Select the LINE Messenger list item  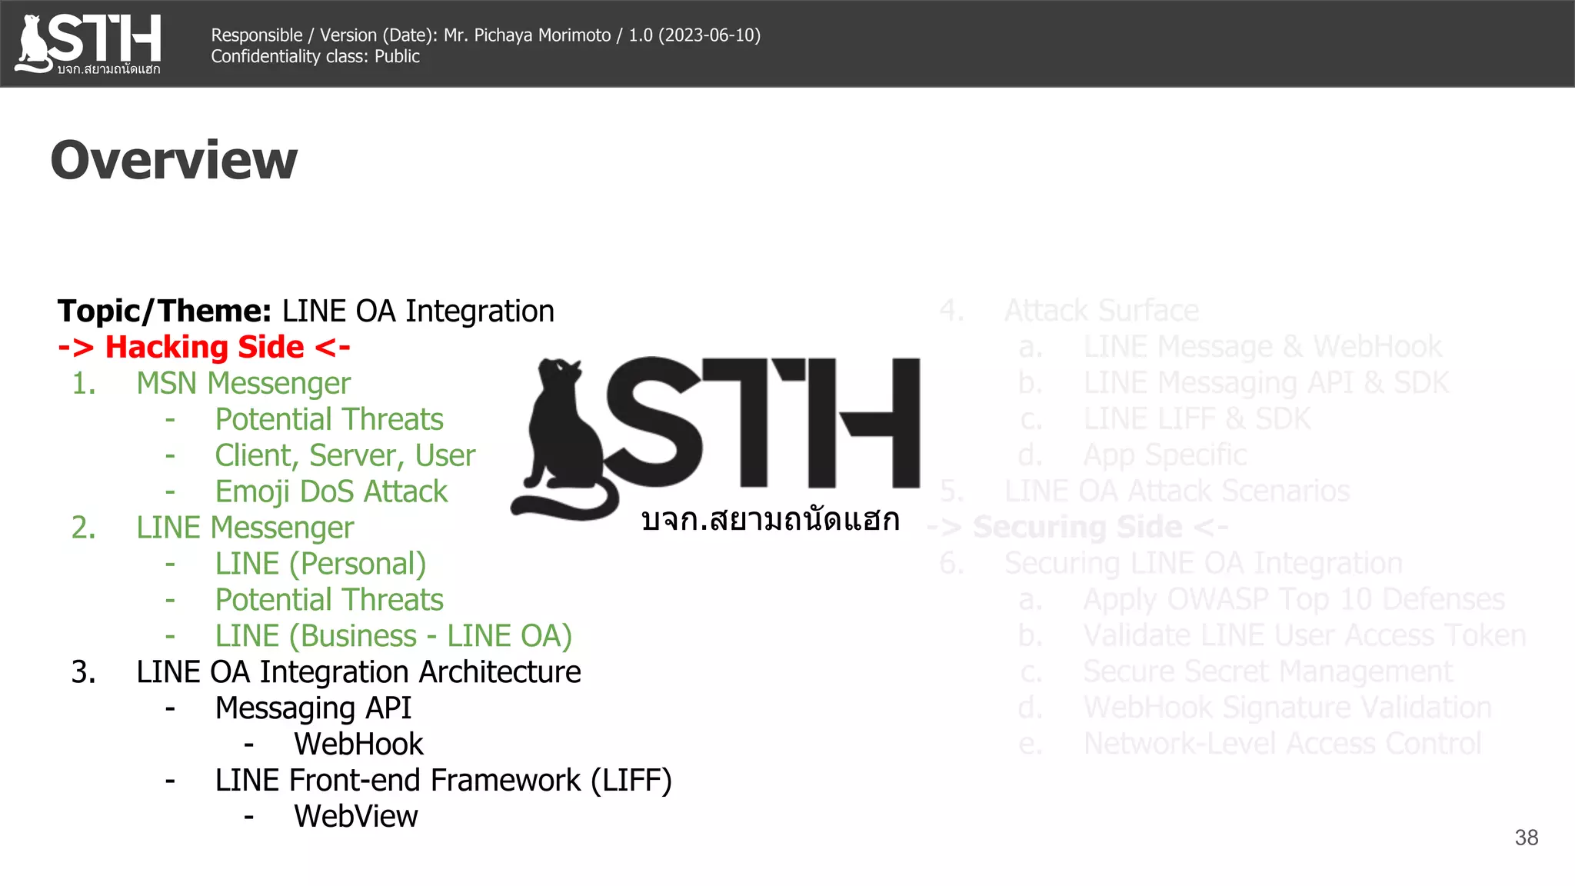pyautogui.click(x=245, y=528)
